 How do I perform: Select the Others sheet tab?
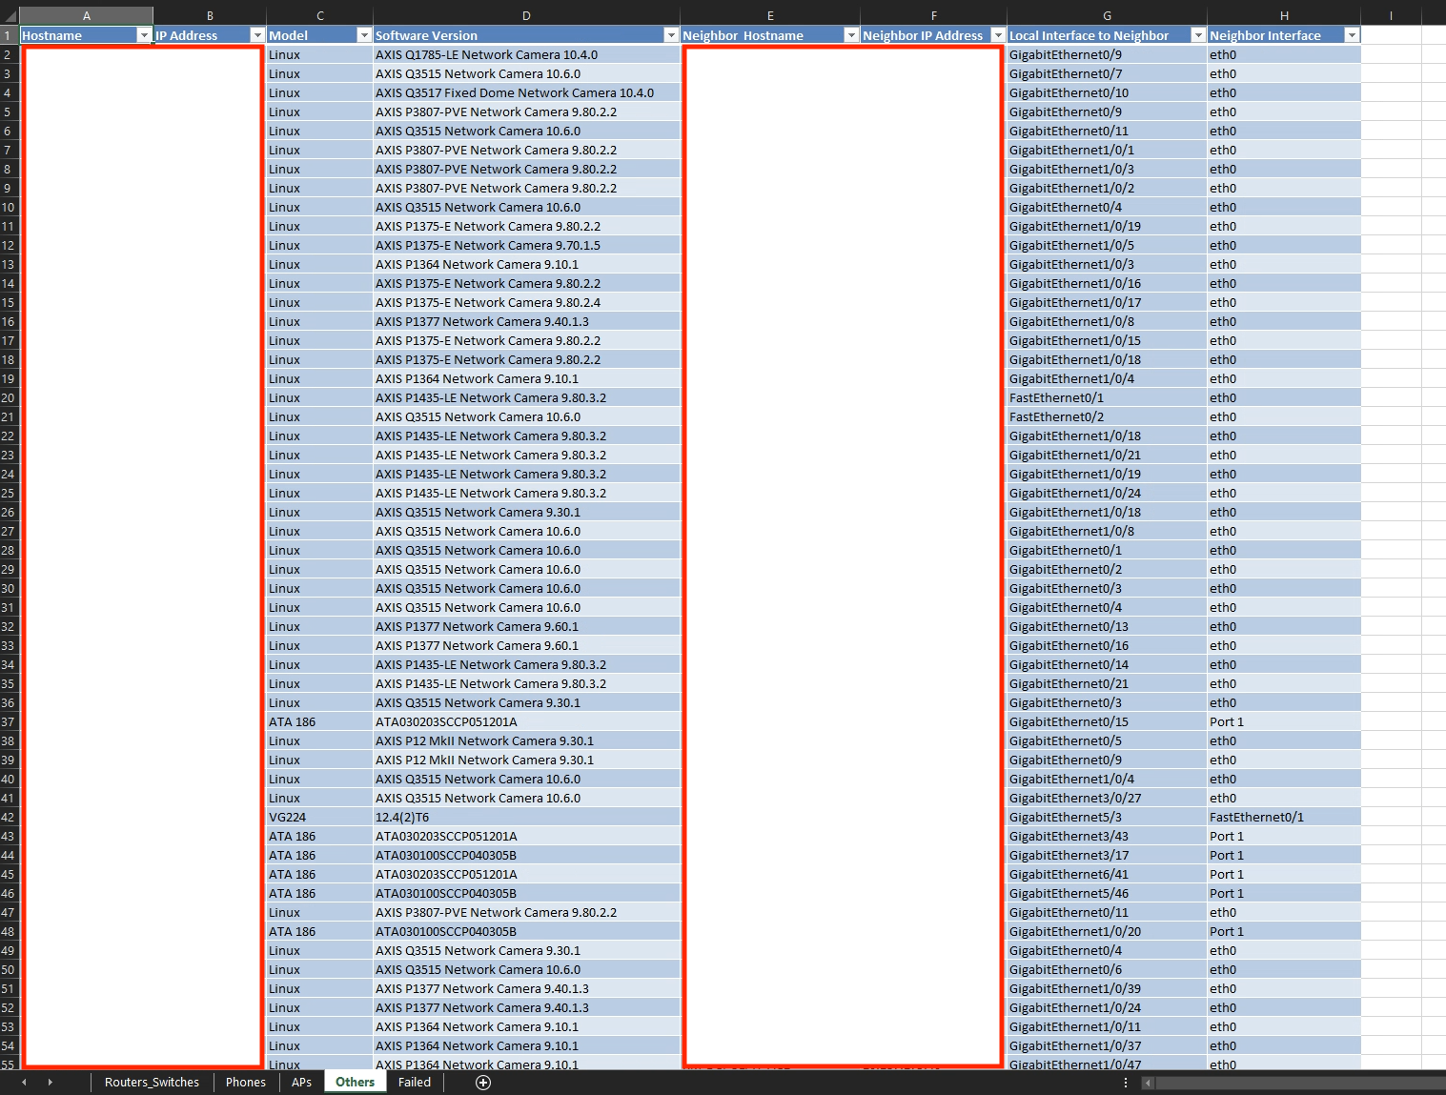(355, 1082)
